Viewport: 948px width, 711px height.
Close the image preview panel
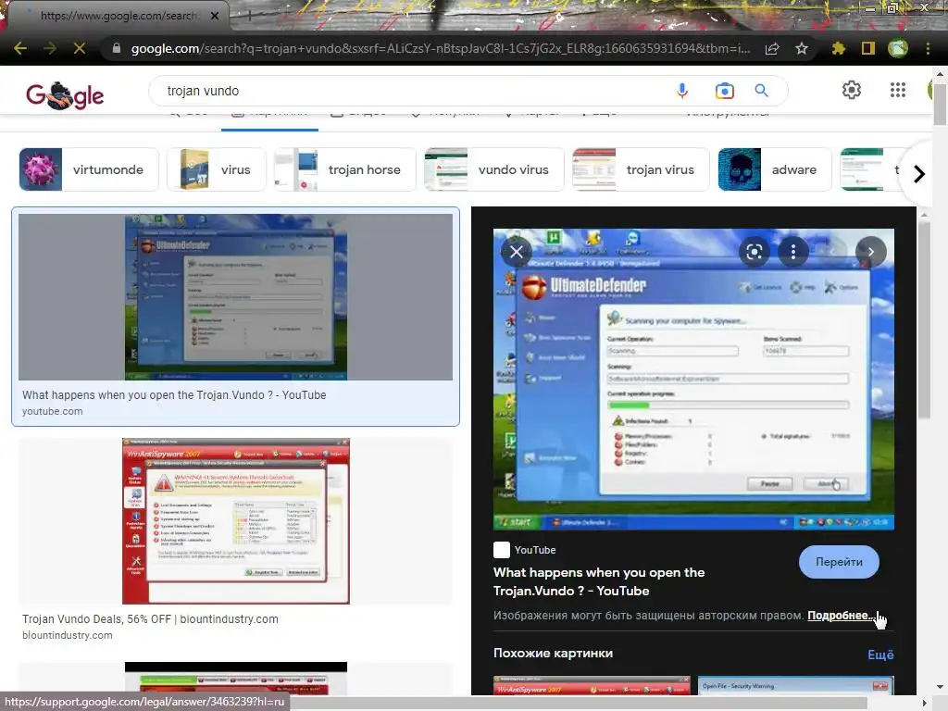517,252
